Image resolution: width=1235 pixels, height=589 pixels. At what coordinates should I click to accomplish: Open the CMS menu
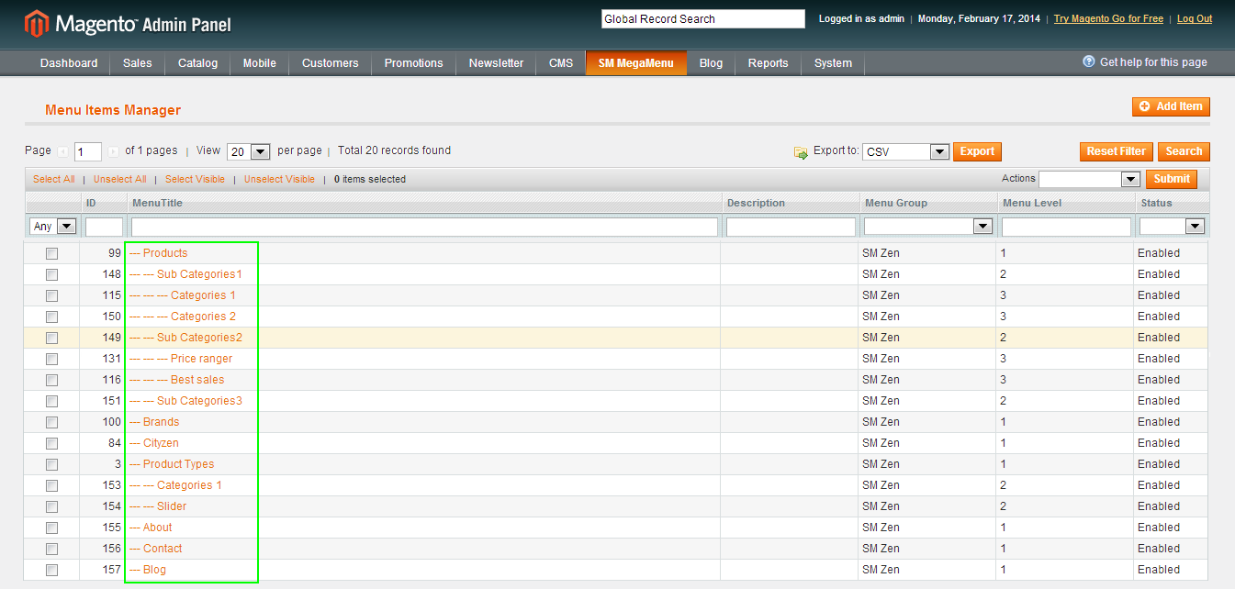point(561,63)
